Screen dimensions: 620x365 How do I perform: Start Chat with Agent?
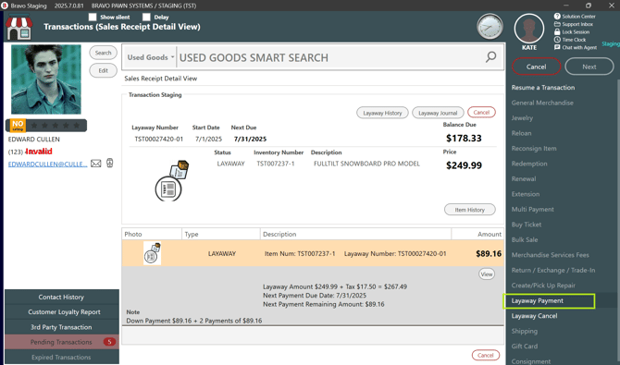[576, 47]
